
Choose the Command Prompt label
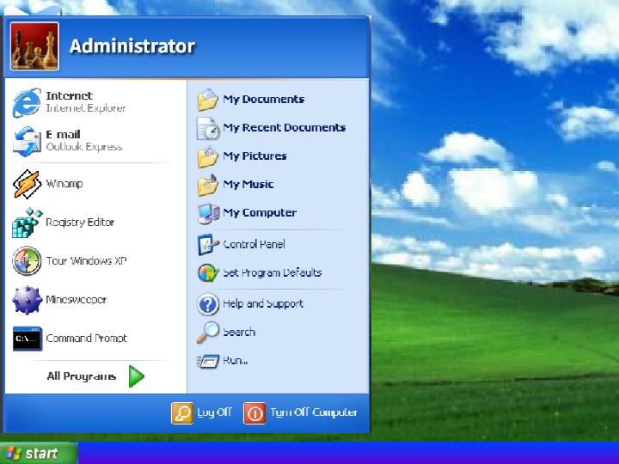click(87, 339)
